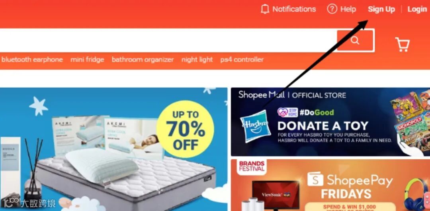Open the Donate a Toy banner
The height and width of the screenshot is (211, 430).
[x=330, y=122]
